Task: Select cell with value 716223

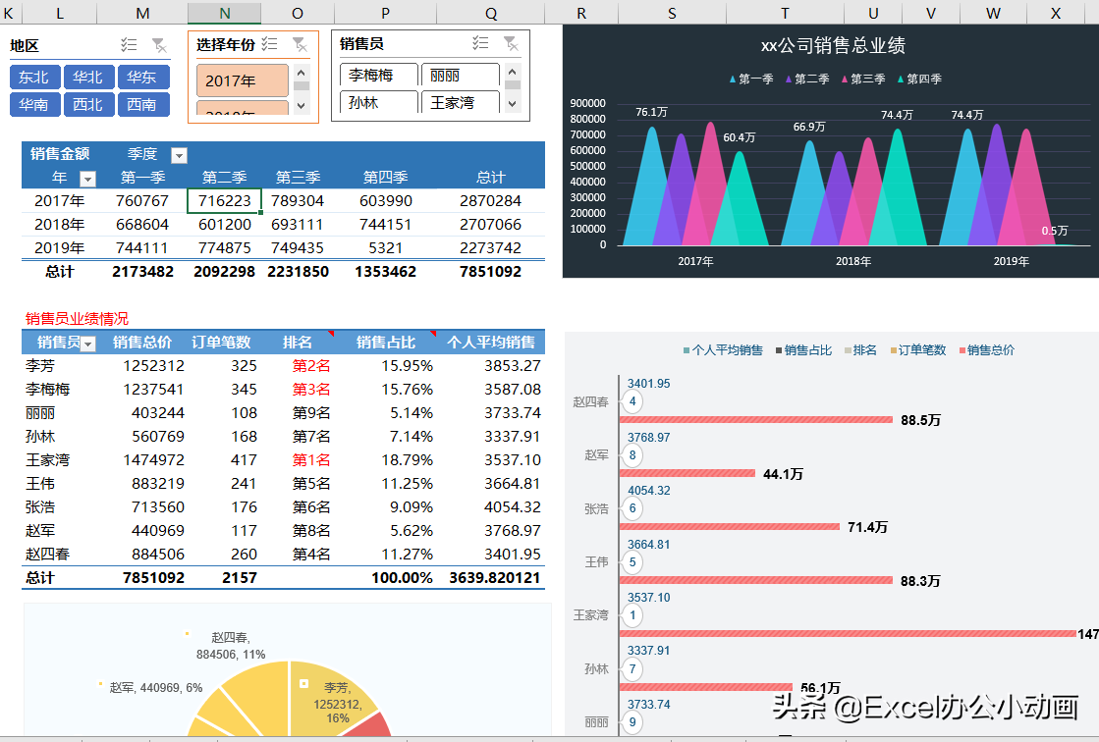Action: pyautogui.click(x=224, y=200)
